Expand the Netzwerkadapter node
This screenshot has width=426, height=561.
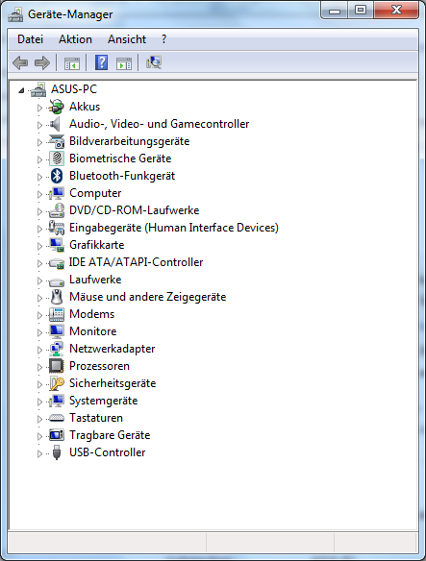[x=39, y=350]
